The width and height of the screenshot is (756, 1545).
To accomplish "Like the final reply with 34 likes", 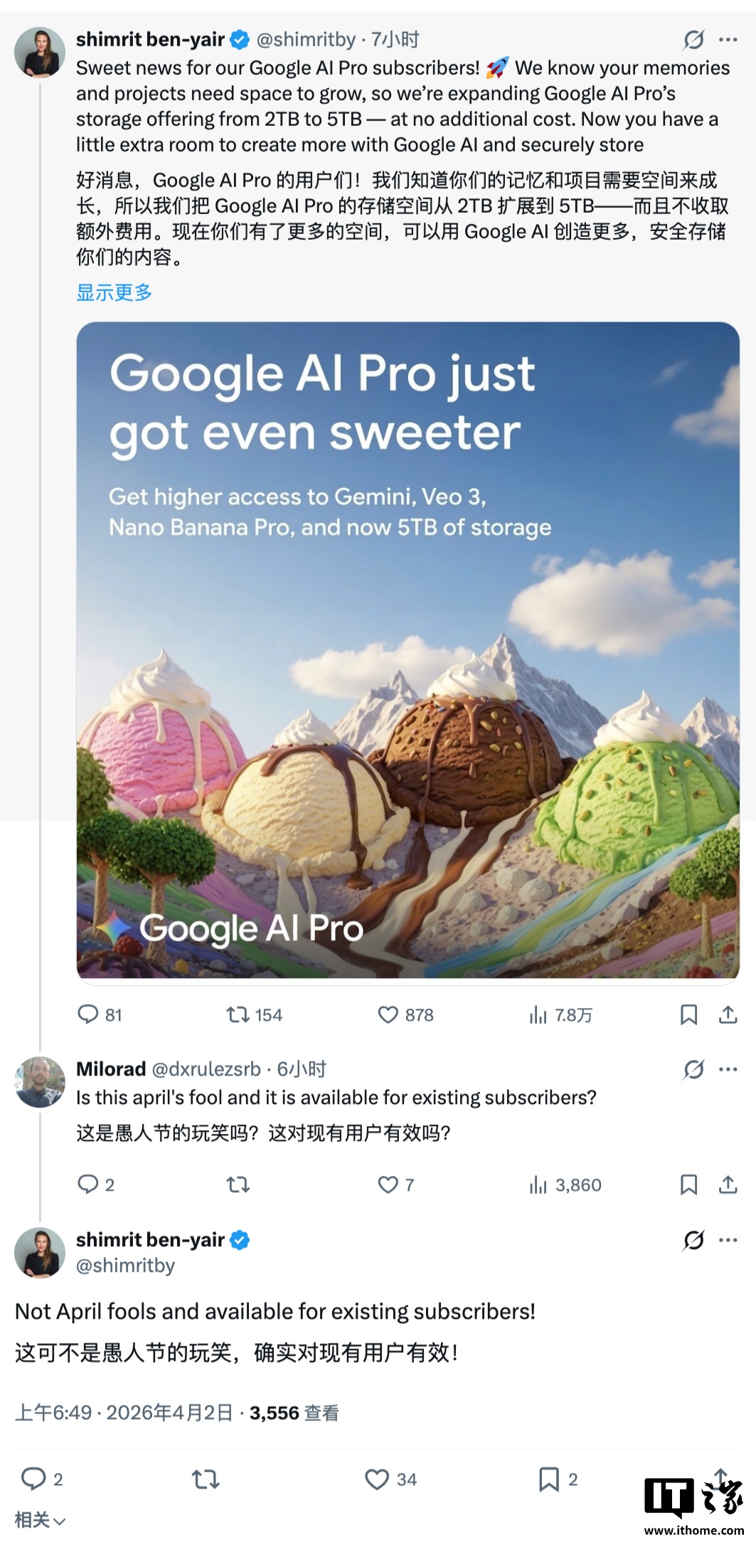I will click(377, 1479).
